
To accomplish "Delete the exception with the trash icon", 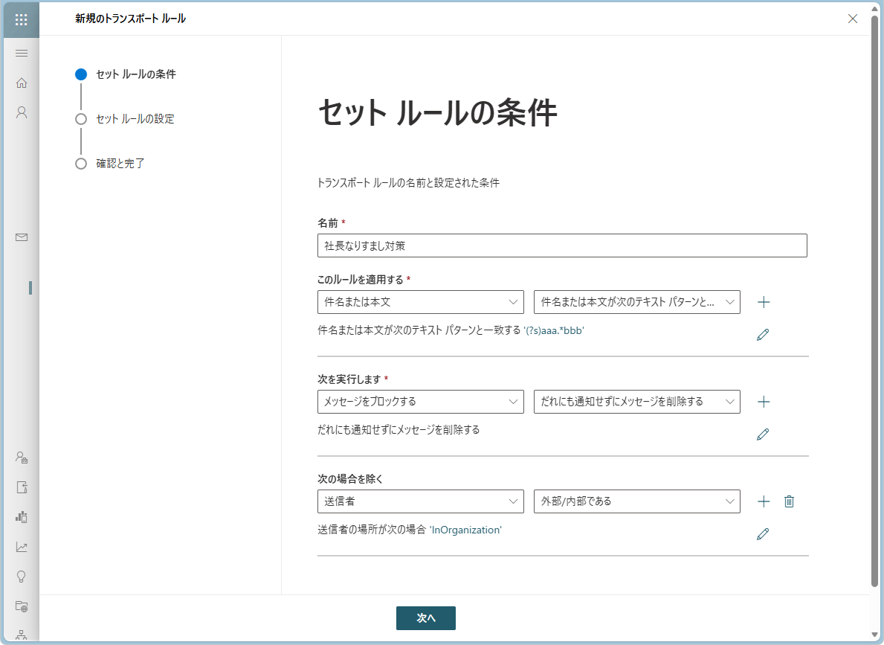I will [x=790, y=501].
